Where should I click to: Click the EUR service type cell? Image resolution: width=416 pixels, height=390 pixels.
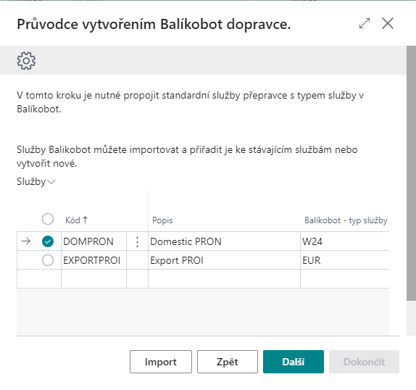(x=345, y=260)
